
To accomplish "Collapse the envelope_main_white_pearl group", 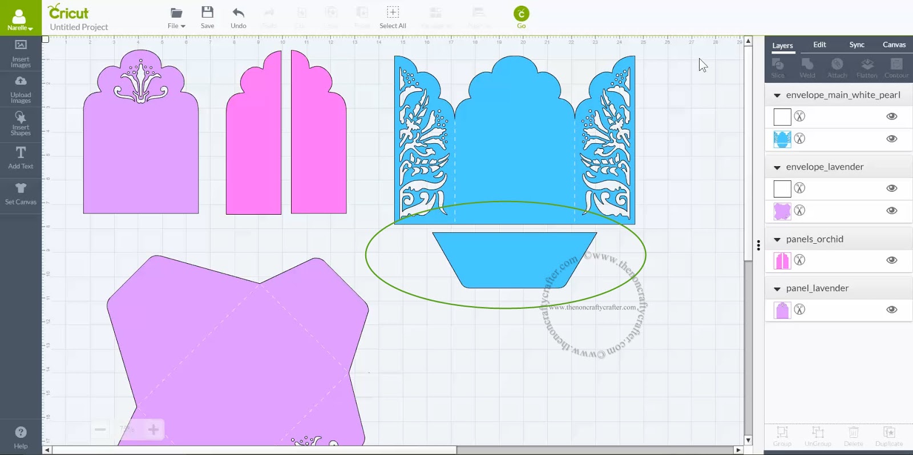I will 777,95.
